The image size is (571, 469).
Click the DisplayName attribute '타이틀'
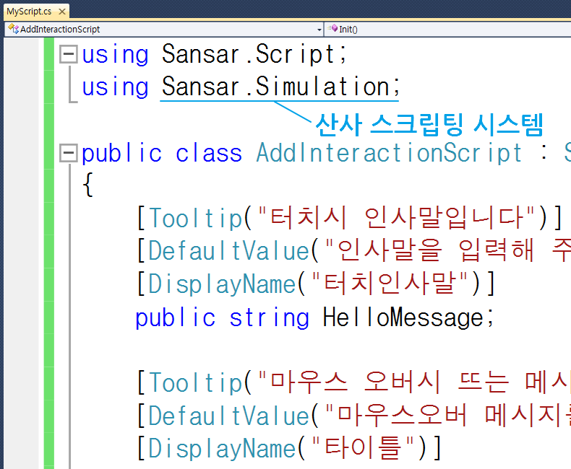click(x=289, y=448)
